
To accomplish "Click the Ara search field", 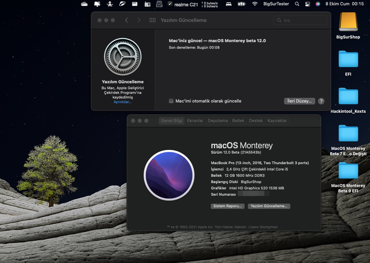I will (303, 20).
